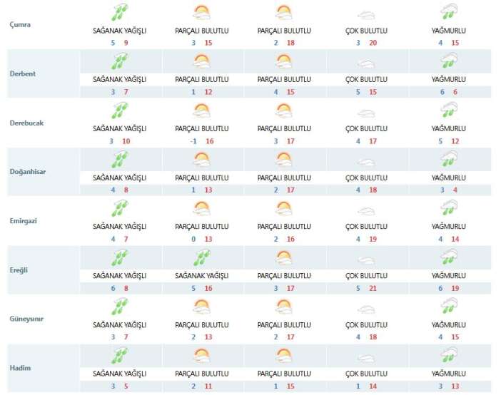Open the Ereğli district name
Image resolution: width=501 pixels, height=395 pixels.
point(19,270)
